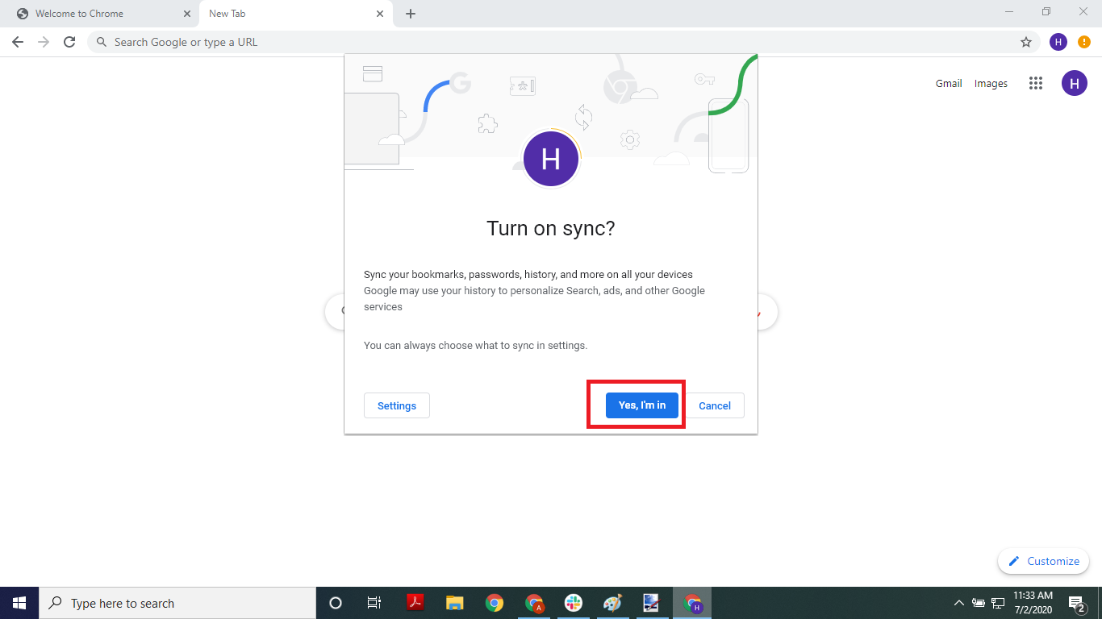Open Slack from the taskbar
This screenshot has width=1102, height=619.
click(573, 603)
